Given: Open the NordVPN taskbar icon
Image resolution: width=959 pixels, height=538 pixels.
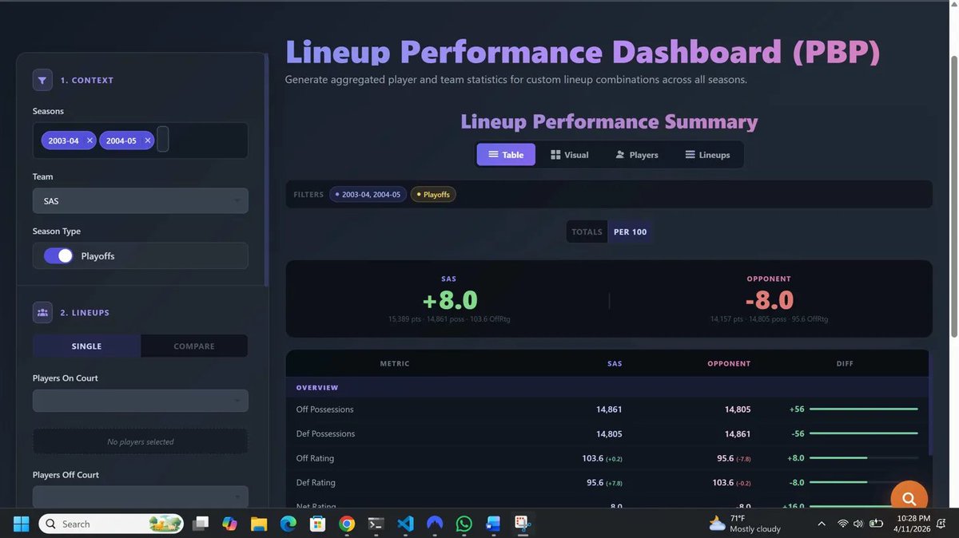Looking at the screenshot, I should pyautogui.click(x=435, y=524).
